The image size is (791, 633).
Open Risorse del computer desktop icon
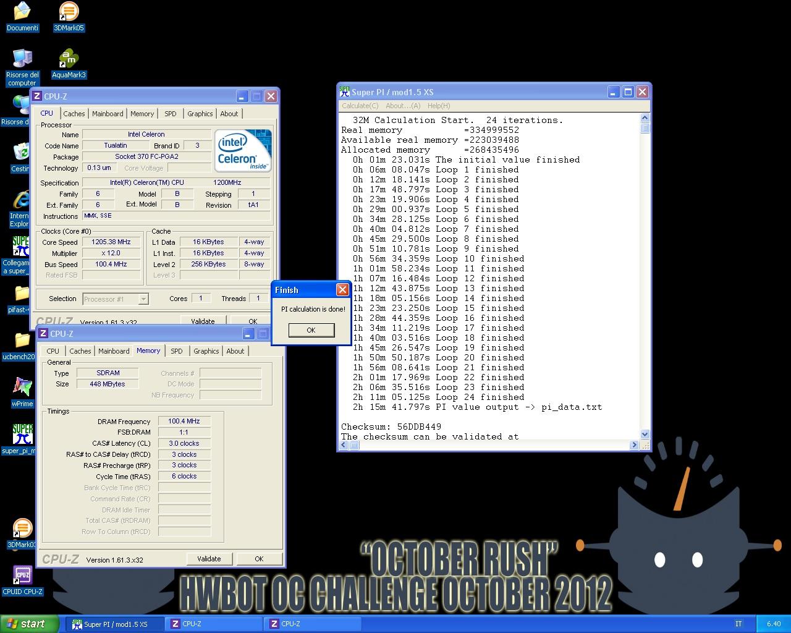(22, 67)
